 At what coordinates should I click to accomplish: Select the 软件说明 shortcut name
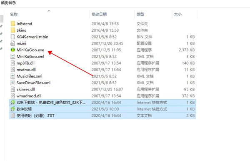click(x=24, y=109)
